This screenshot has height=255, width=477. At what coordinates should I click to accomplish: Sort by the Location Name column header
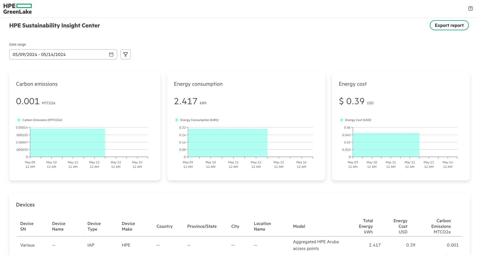262,226
